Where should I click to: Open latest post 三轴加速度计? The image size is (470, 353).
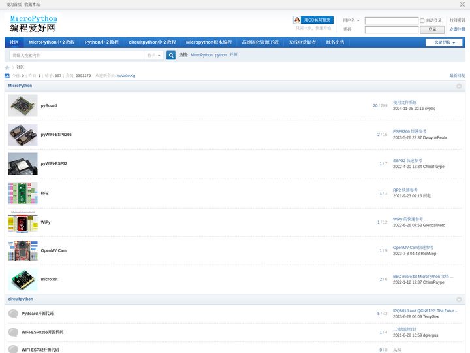coord(405,329)
